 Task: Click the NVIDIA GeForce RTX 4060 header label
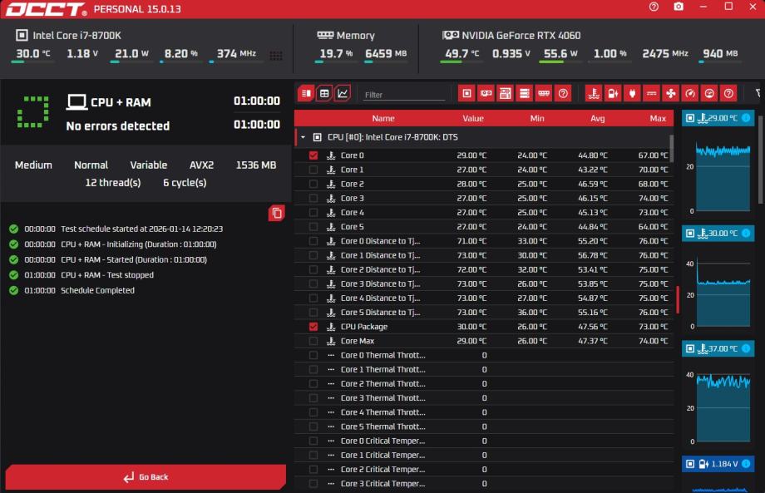tap(521, 35)
